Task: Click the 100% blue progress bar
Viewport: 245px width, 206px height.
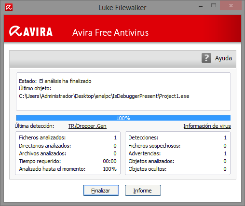Action: [123, 118]
